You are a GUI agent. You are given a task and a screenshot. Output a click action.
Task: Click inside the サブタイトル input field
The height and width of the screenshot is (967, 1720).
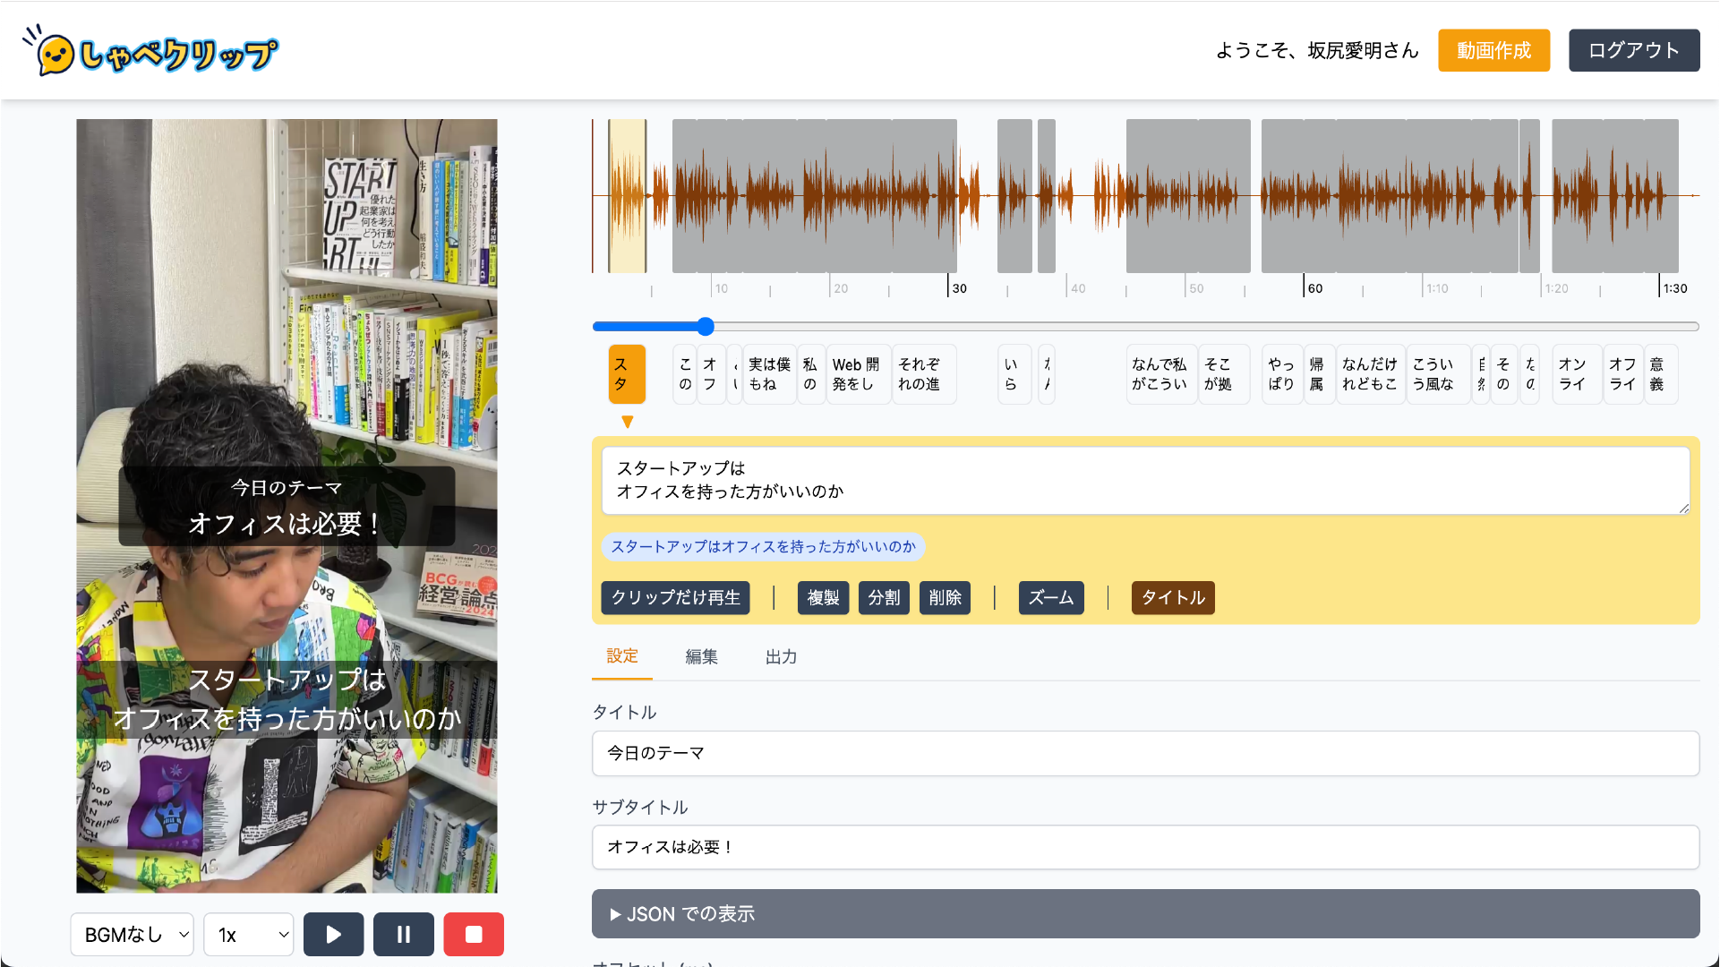(x=1146, y=847)
